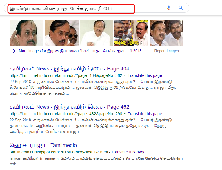Viewport: 222px width, 170px height.
Task: Click the tamil.thehindu.com page=404 URL text
Action: (66, 75)
